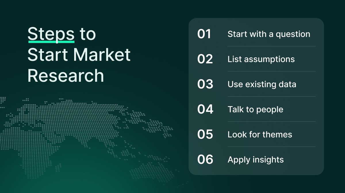This screenshot has width=345, height=193.
Task: Click the word "Research" in the heading
Action: (66, 75)
